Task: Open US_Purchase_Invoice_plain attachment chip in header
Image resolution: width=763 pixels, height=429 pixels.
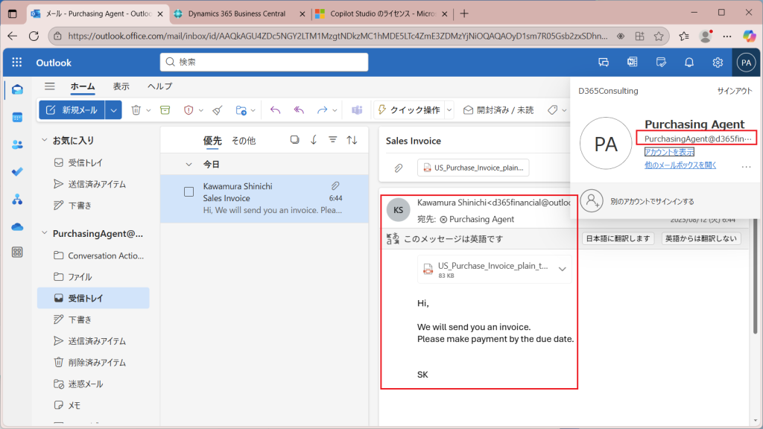Action: point(473,168)
